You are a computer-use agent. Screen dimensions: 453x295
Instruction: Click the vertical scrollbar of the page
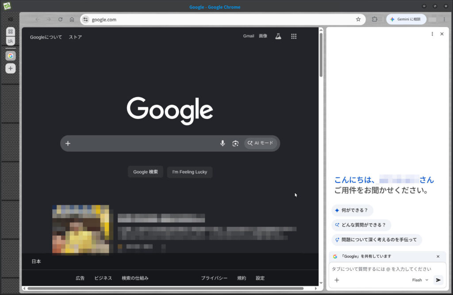click(321, 55)
